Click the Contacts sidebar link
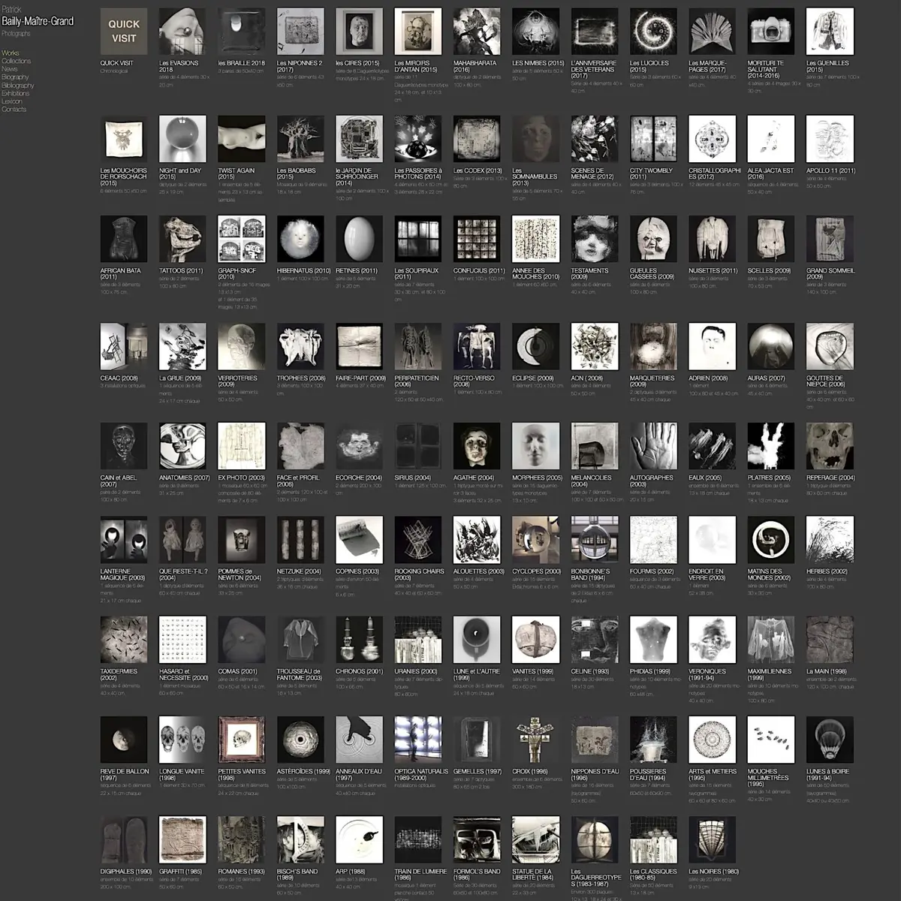This screenshot has width=901, height=901. [x=14, y=110]
